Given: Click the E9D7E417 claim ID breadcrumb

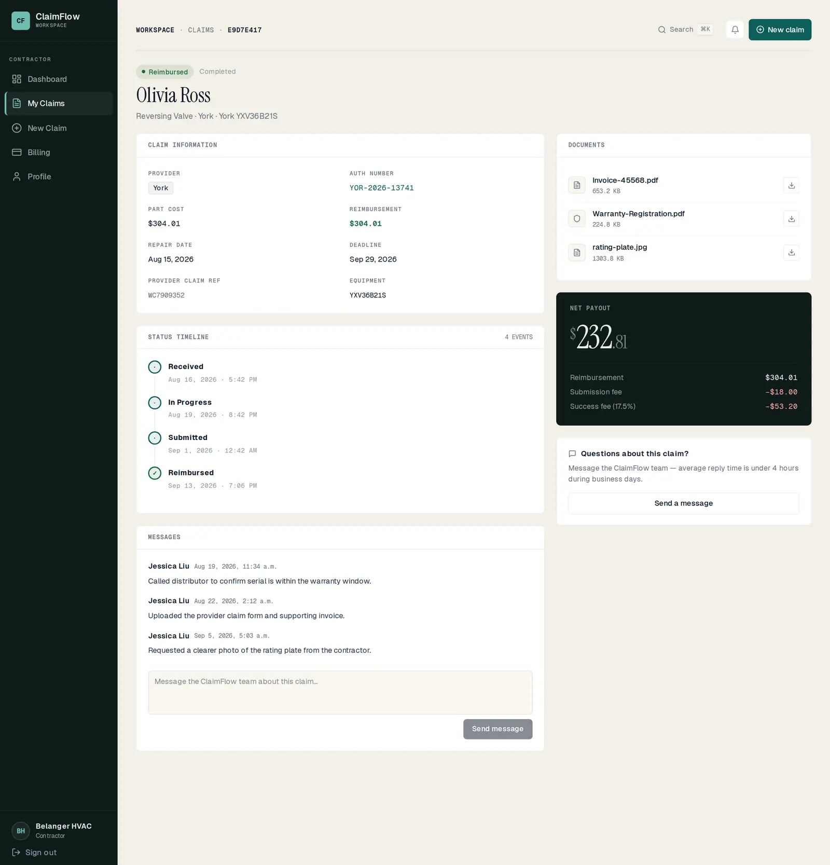Looking at the screenshot, I should click(x=244, y=30).
